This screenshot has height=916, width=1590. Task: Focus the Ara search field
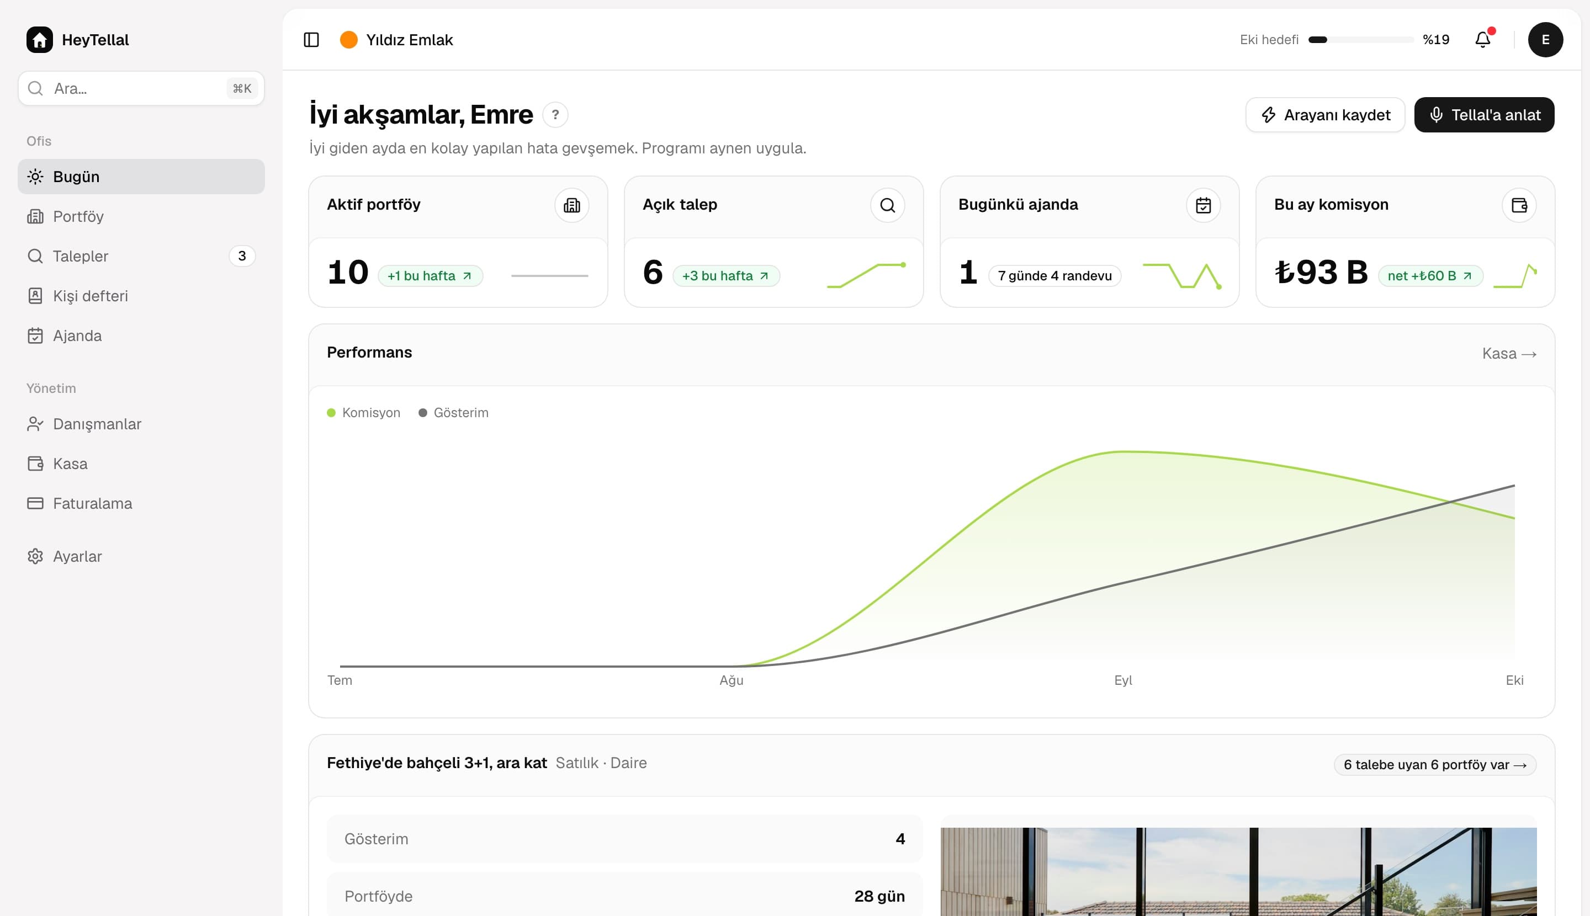pyautogui.click(x=141, y=88)
